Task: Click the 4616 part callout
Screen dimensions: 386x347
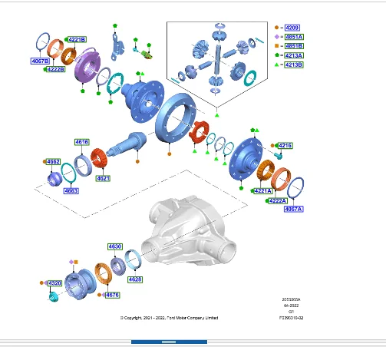Action: tap(82, 142)
